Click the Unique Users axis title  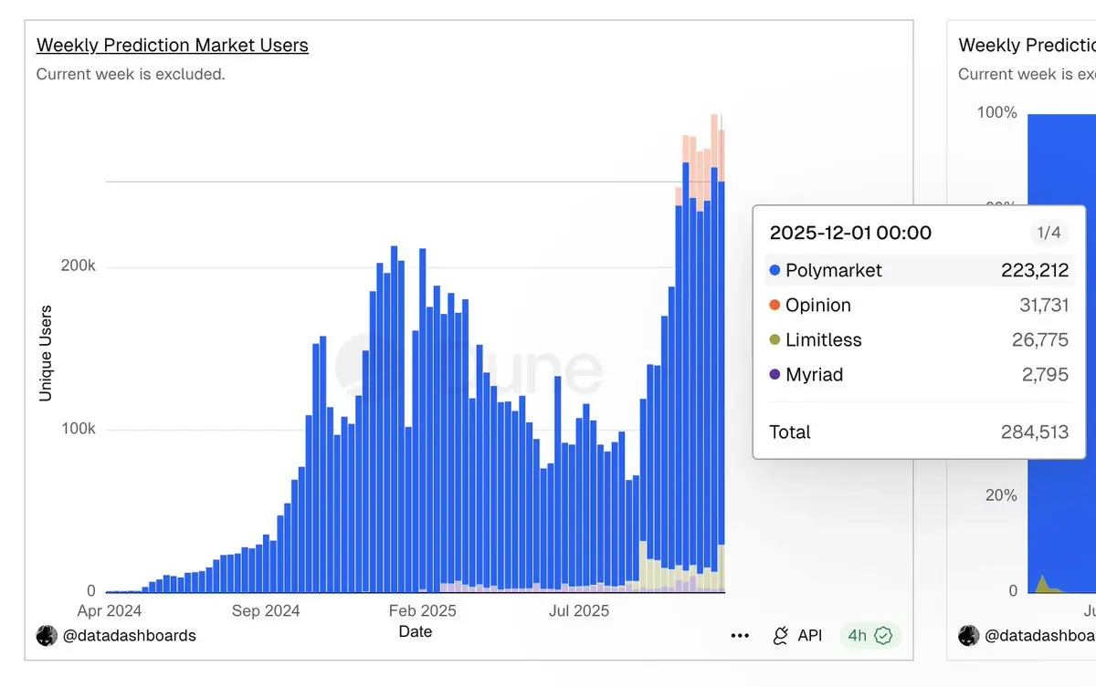tap(45, 354)
